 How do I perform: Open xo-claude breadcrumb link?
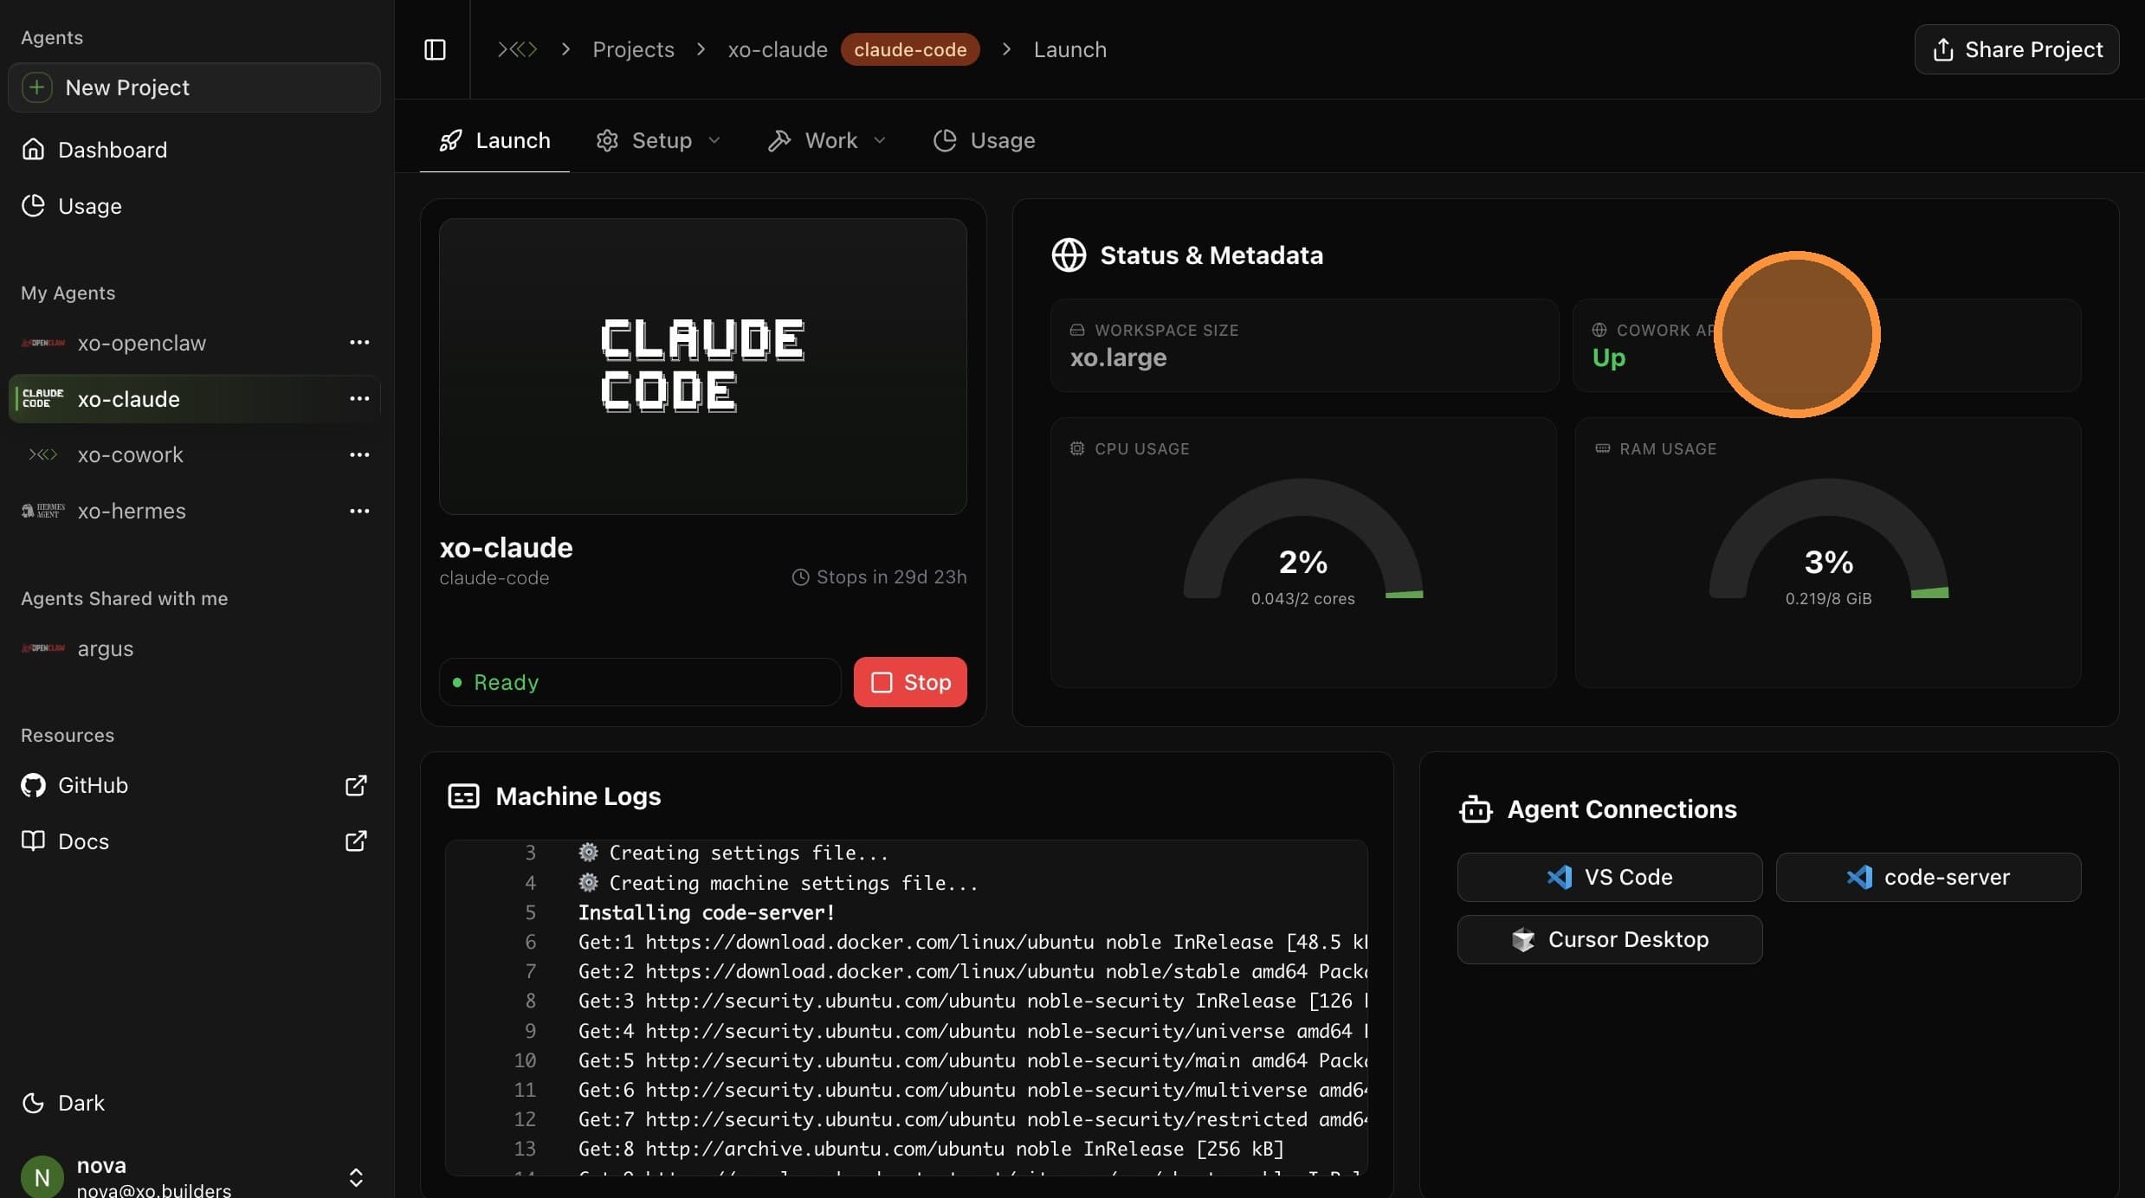778,49
